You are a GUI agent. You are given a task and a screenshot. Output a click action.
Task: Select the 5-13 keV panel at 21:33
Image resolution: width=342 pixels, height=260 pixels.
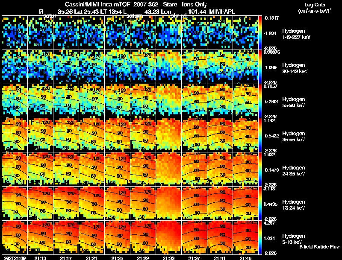[168, 237]
